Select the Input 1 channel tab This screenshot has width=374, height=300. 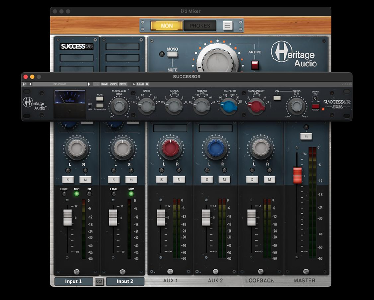click(x=73, y=281)
